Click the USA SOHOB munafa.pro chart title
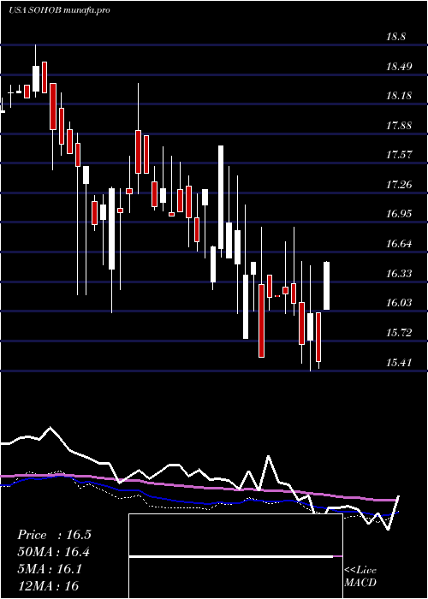The width and height of the screenshot is (428, 599). (60, 10)
